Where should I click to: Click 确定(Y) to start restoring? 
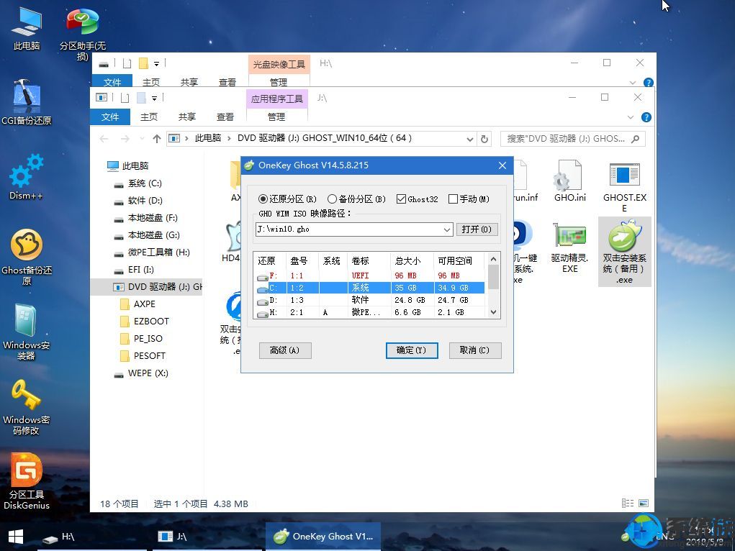tap(411, 350)
